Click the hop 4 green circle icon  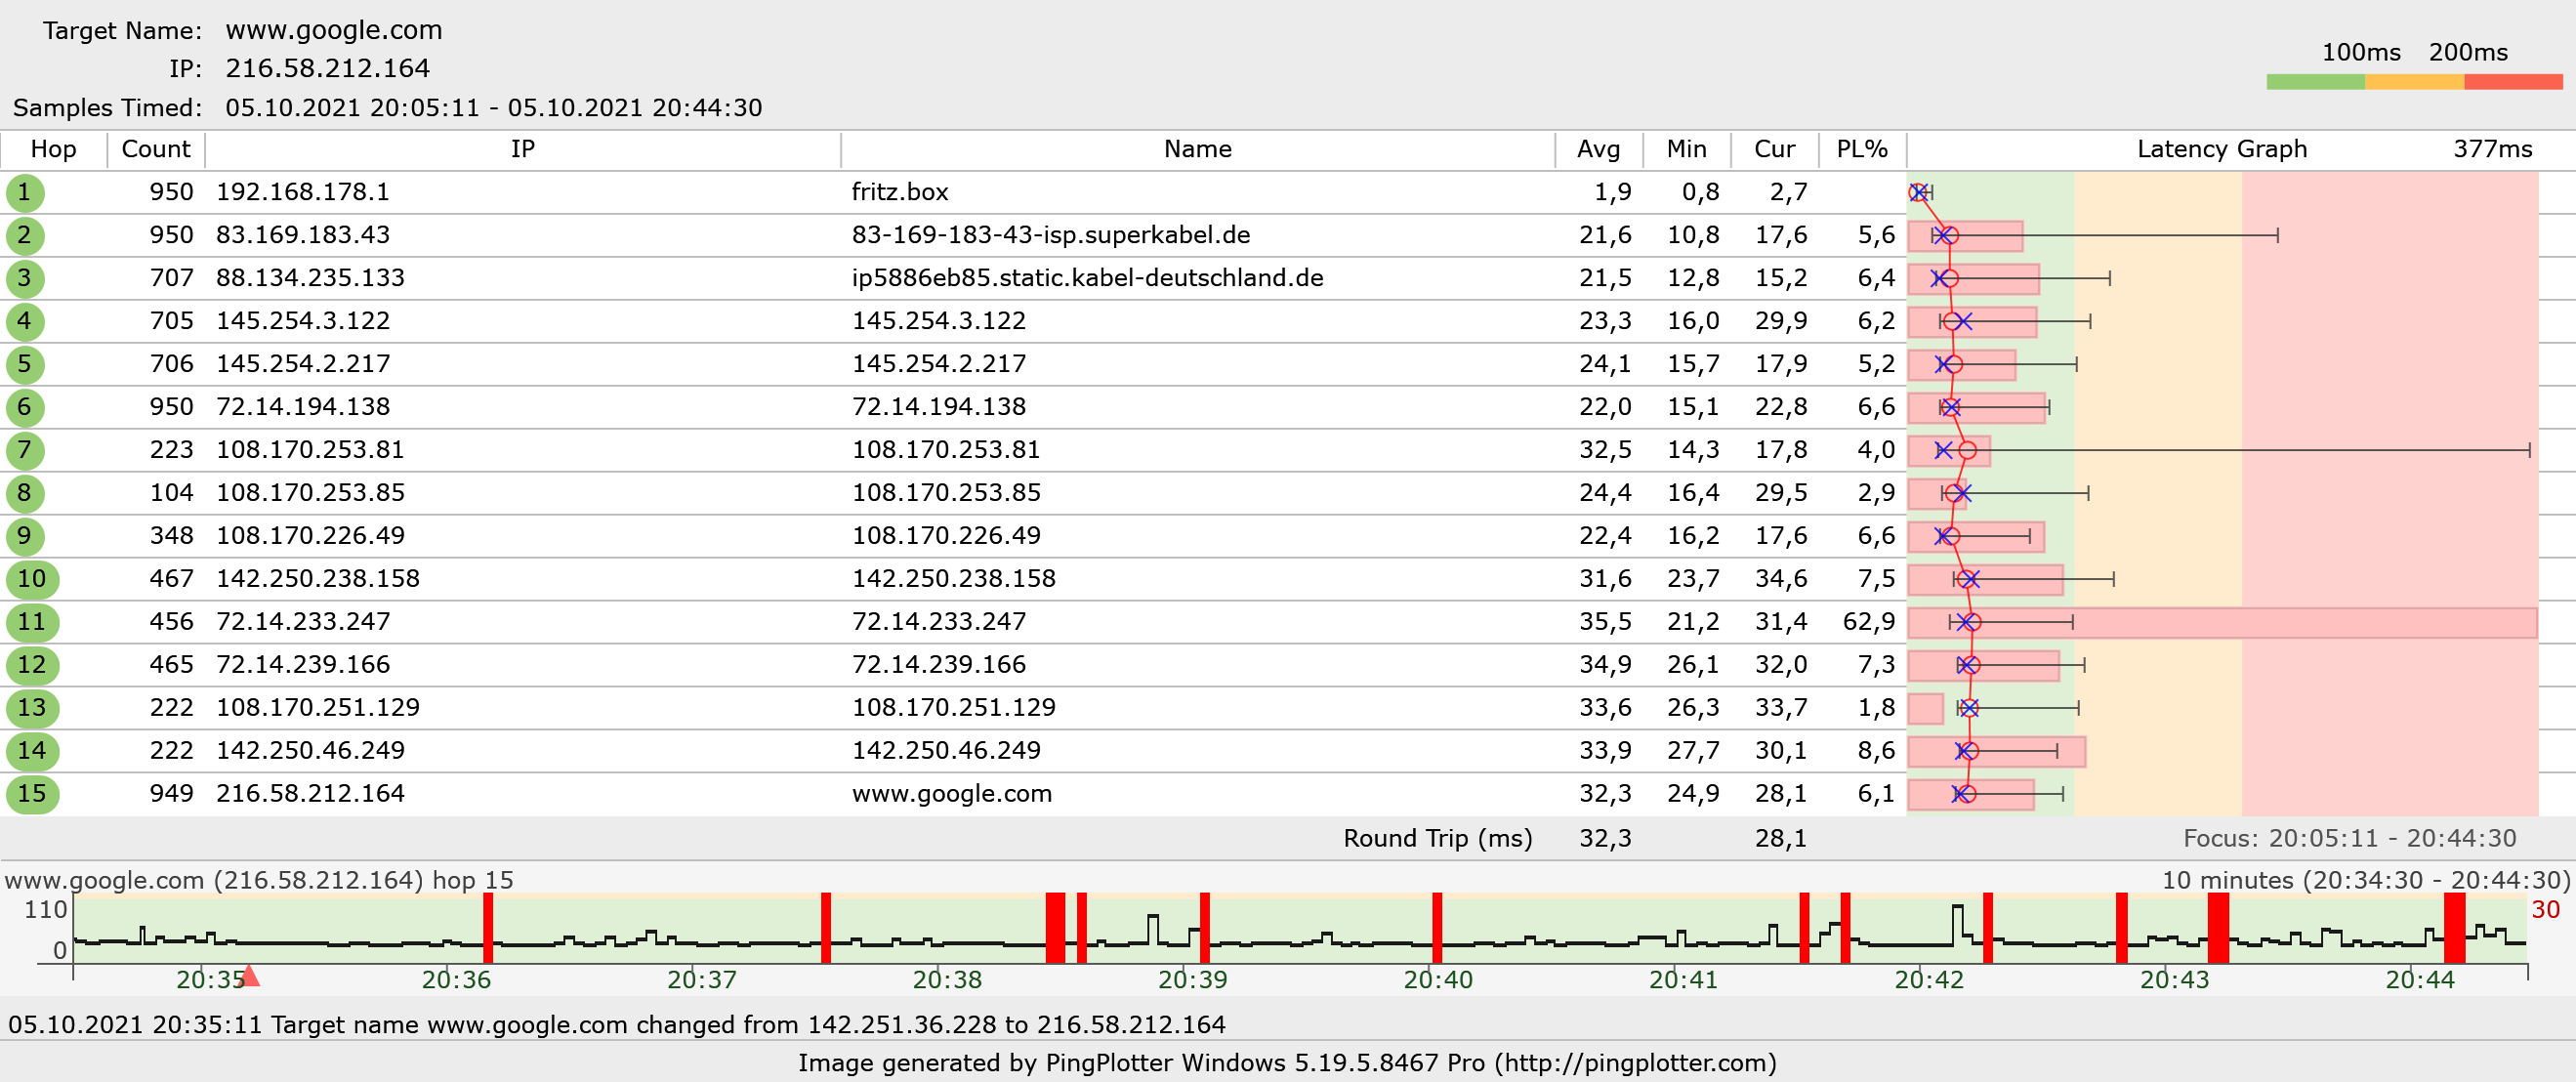(25, 321)
